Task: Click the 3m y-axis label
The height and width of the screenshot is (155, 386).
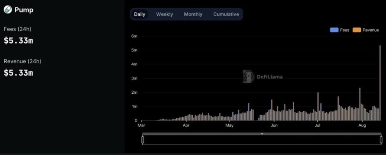Action: point(134,78)
